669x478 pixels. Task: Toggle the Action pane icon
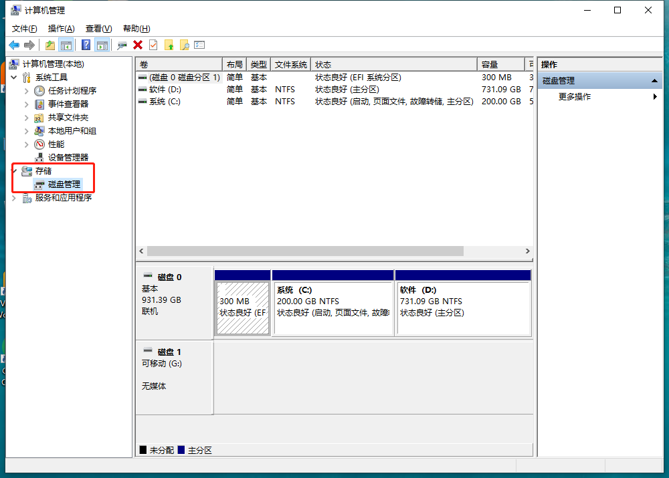click(x=102, y=44)
